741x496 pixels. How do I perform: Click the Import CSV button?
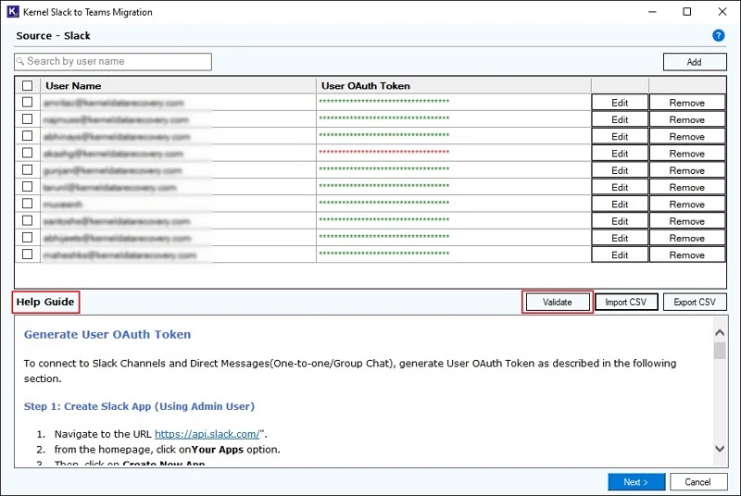tap(626, 302)
